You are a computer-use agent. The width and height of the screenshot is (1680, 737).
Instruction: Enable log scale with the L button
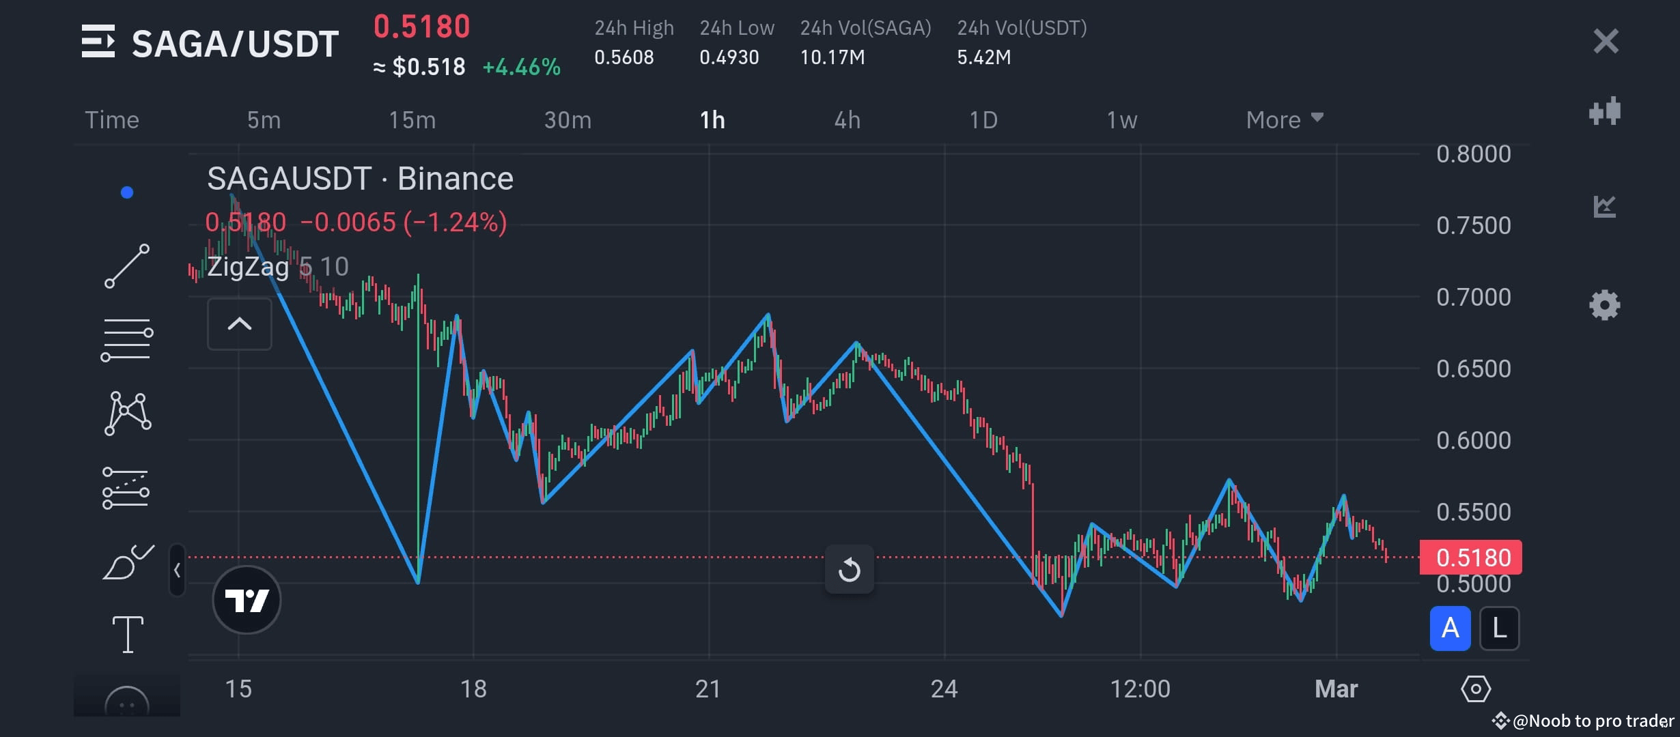pos(1500,628)
